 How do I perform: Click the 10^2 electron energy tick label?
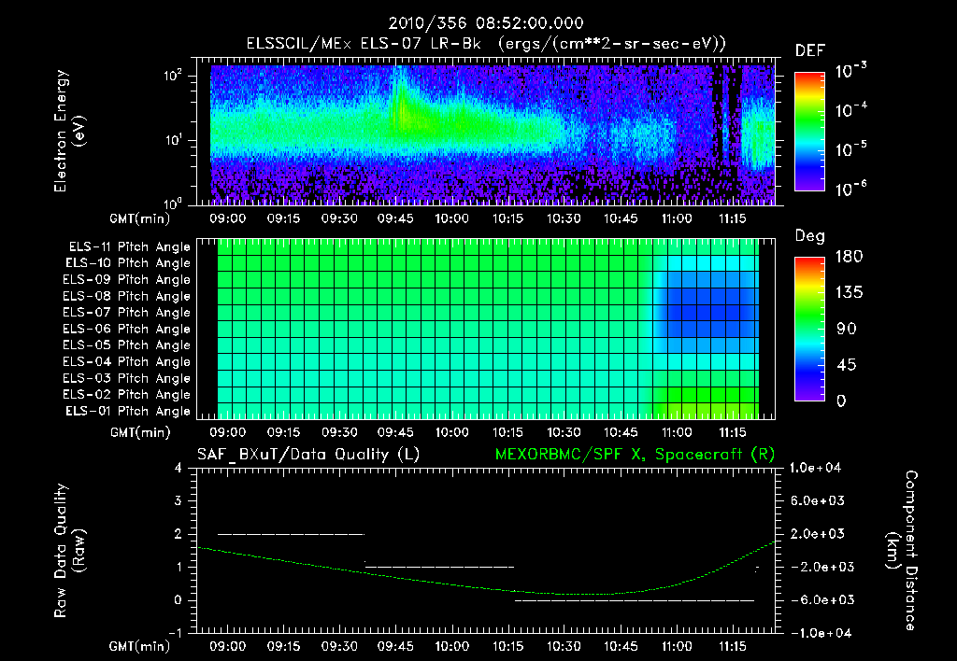(173, 76)
